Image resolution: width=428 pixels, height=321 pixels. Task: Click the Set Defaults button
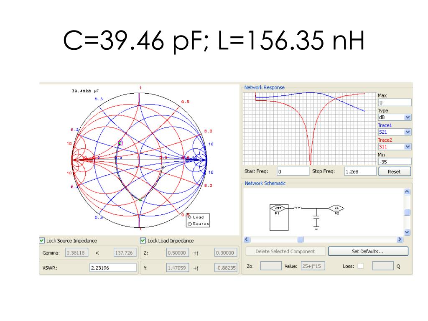(x=368, y=251)
